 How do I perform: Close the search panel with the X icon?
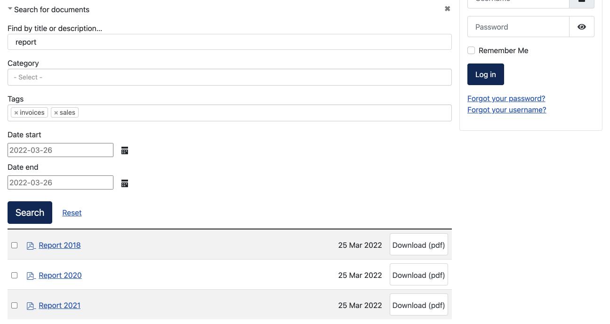click(x=448, y=9)
